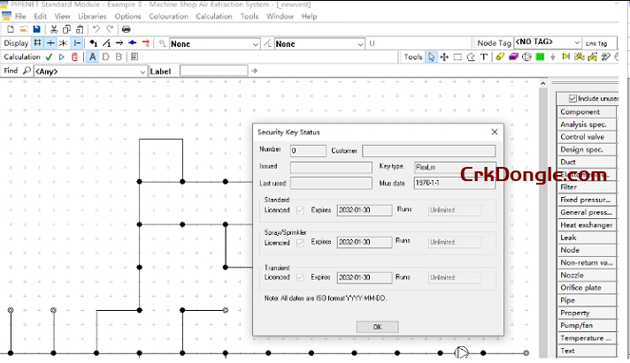Screen dimensions: 630x363
Task: Toggle the Transient Licenced checkbox
Action: click(300, 277)
